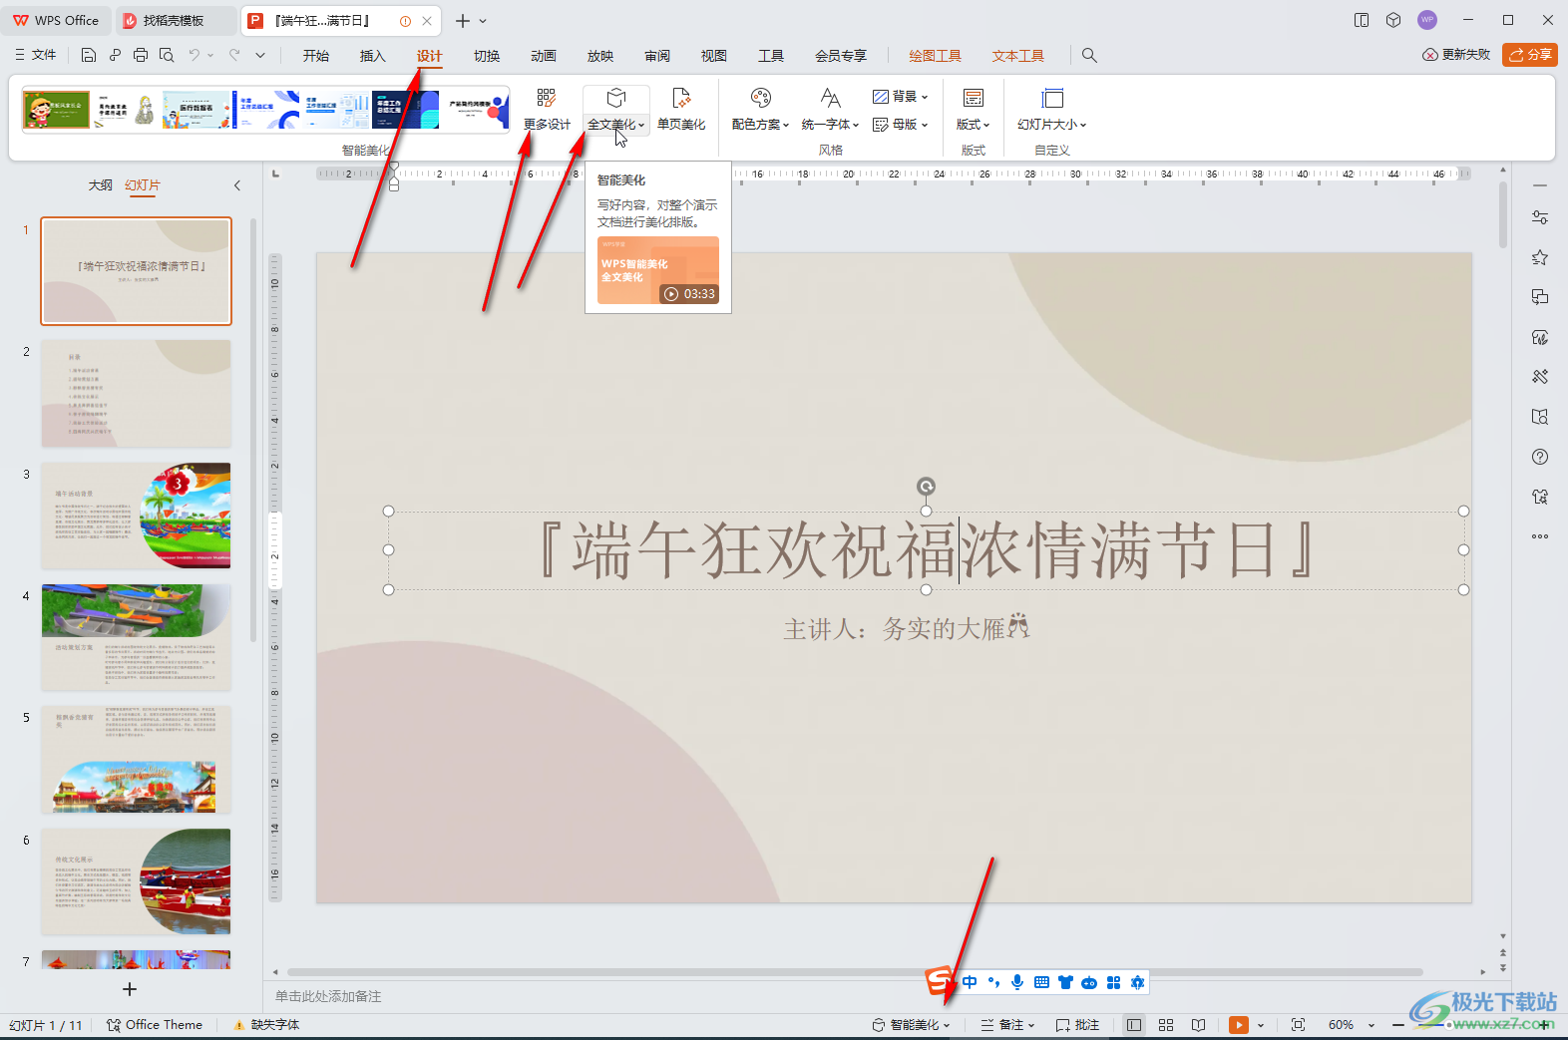1568x1040 pixels.
Task: Switch to reading view icon
Action: pyautogui.click(x=1198, y=1025)
